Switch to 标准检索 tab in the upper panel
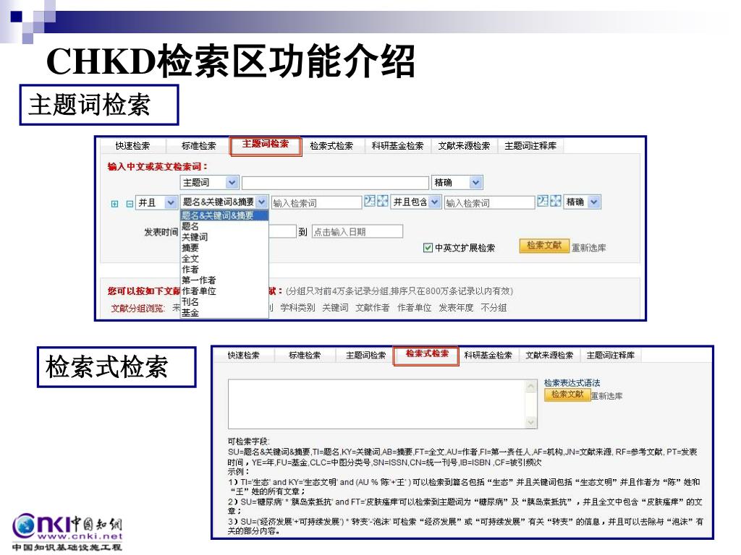Screen dimensions: 741x555 199,146
